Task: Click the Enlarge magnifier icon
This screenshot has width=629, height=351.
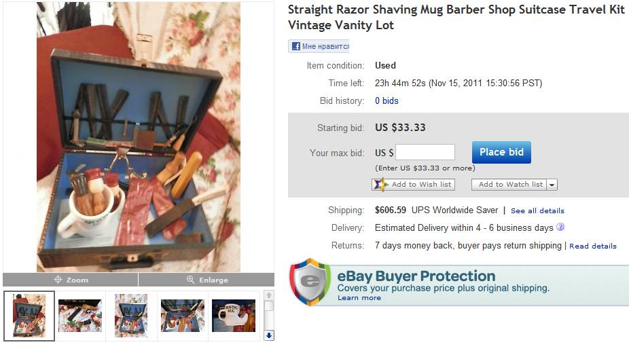Action: [191, 280]
